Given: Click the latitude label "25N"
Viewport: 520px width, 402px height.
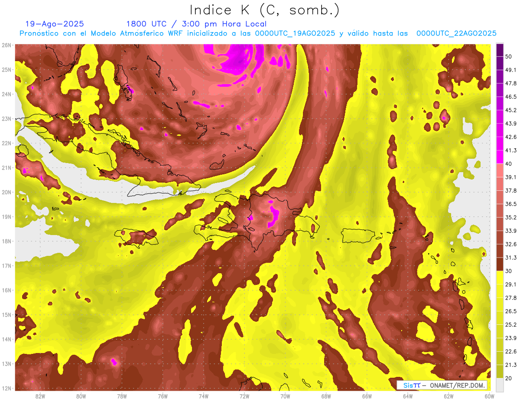Looking at the screenshot, I should [6, 69].
